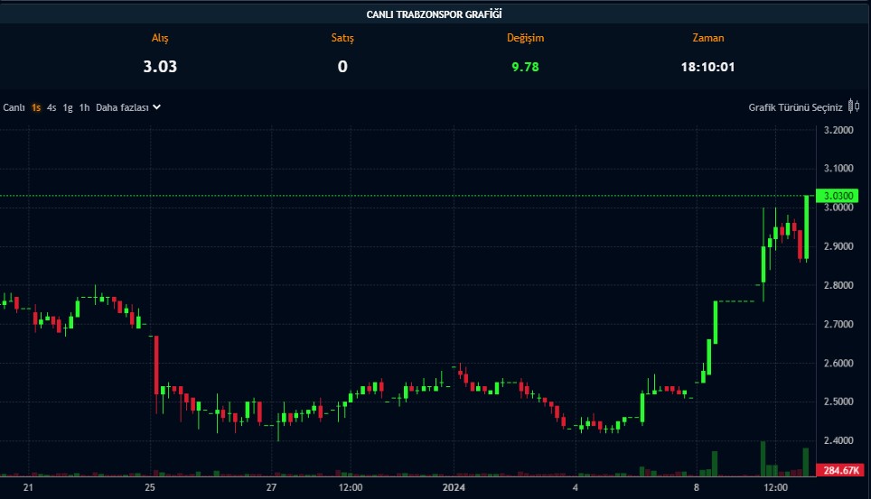The image size is (871, 499).
Task: Click the Alış price value 3.03
Action: pyautogui.click(x=160, y=66)
